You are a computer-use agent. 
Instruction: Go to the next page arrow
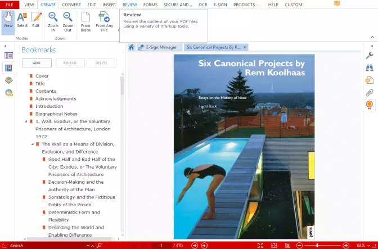pyautogui.click(x=195, y=246)
